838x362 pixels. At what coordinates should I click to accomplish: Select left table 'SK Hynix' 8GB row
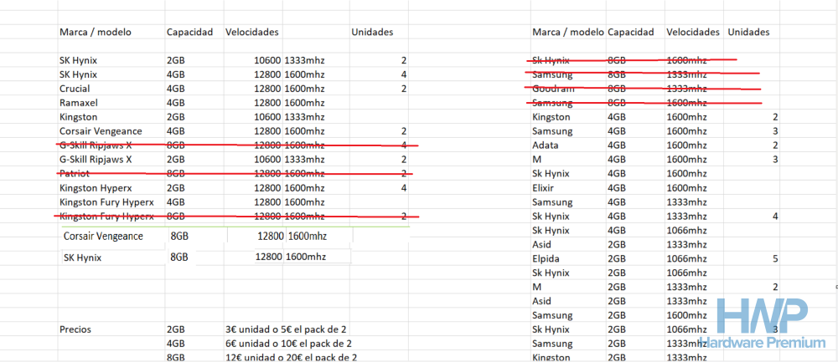pos(82,258)
